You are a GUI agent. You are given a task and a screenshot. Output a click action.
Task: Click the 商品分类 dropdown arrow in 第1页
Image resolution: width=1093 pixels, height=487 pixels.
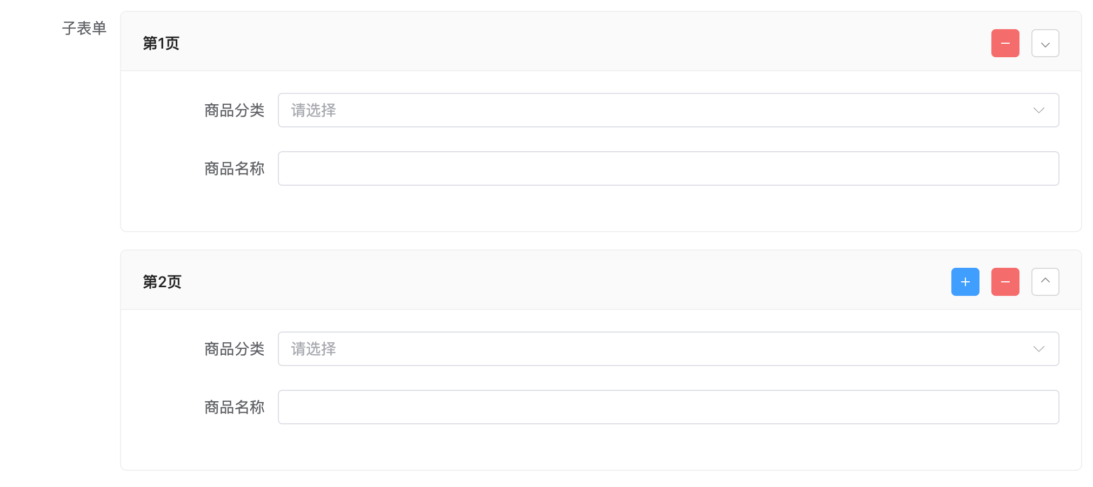(1038, 110)
